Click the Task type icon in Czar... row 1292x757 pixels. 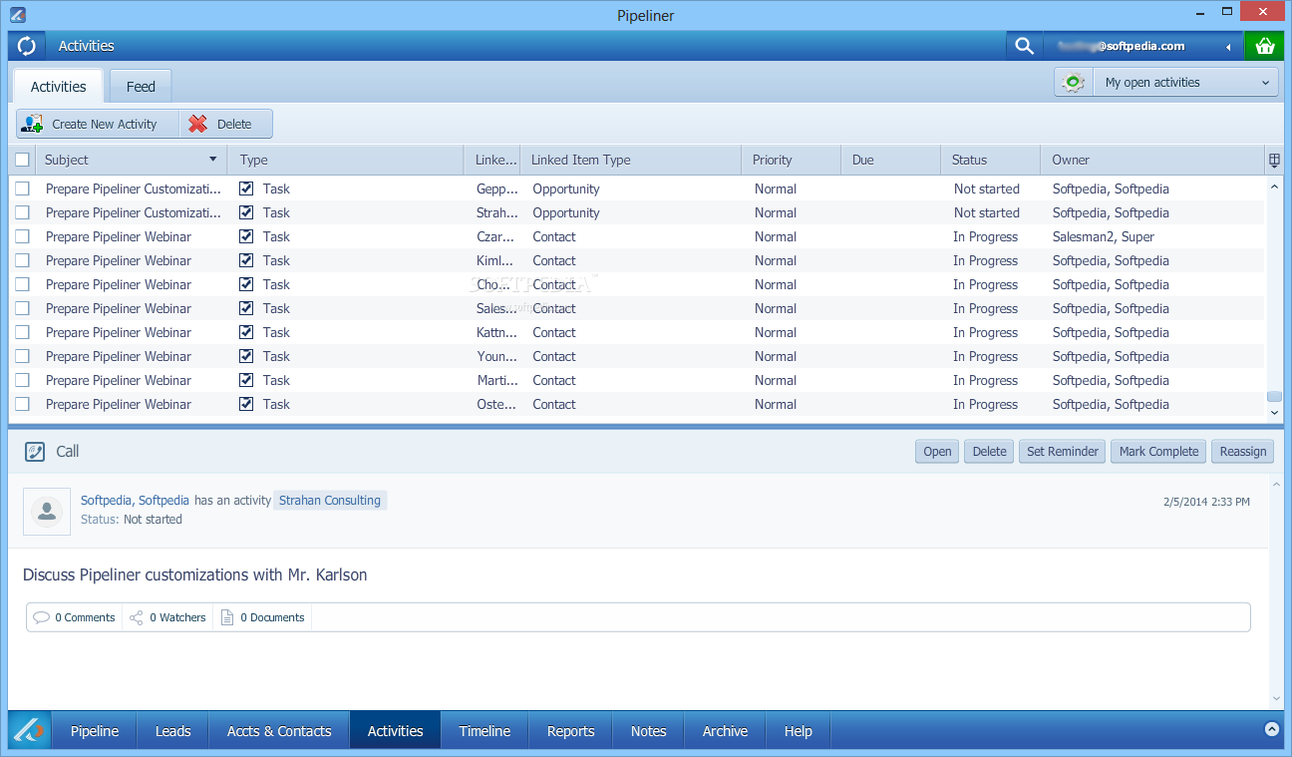click(246, 236)
